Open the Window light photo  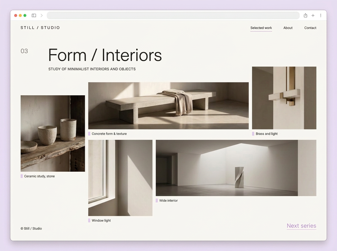[120, 178]
